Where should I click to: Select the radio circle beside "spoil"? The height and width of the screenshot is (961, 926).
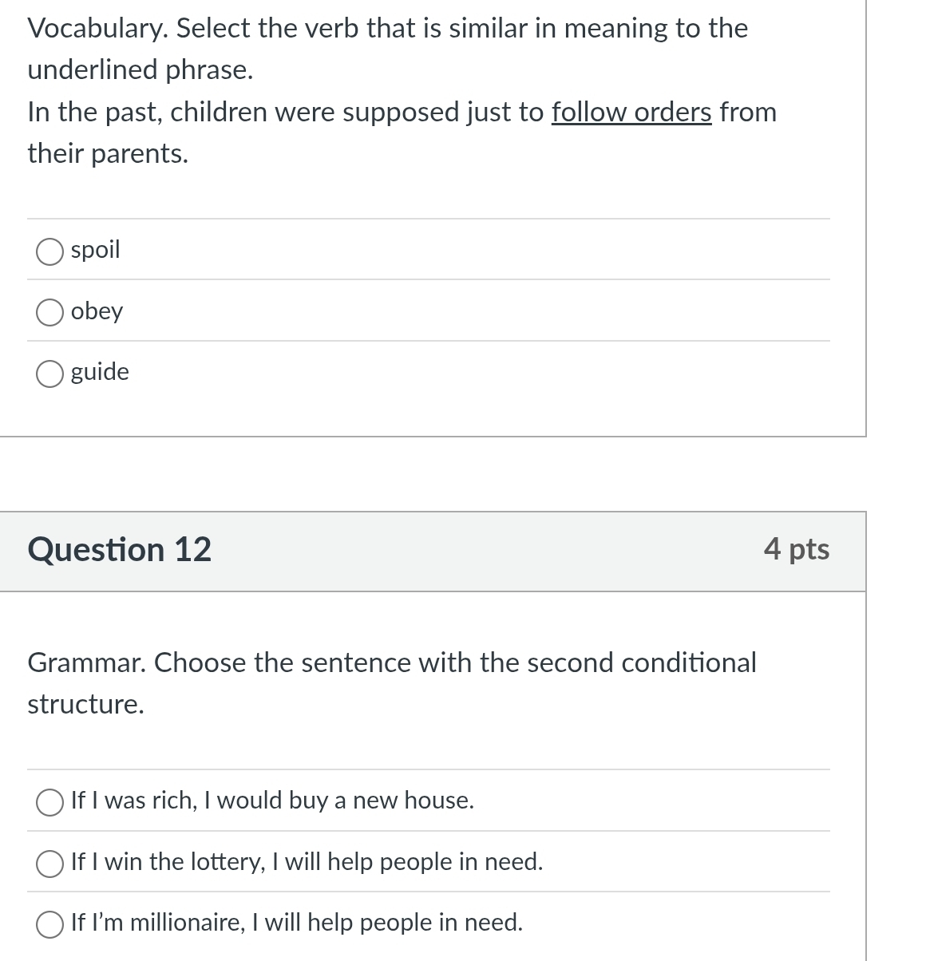click(49, 251)
